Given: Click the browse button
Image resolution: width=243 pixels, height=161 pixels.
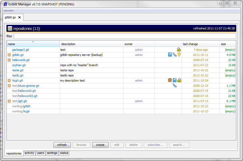Looking at the screenshot, I should pos(81,145).
